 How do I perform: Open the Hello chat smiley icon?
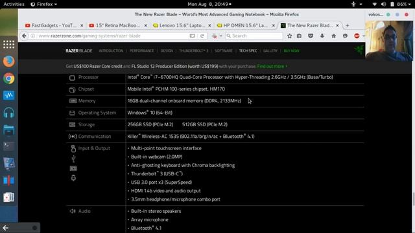pos(345,36)
